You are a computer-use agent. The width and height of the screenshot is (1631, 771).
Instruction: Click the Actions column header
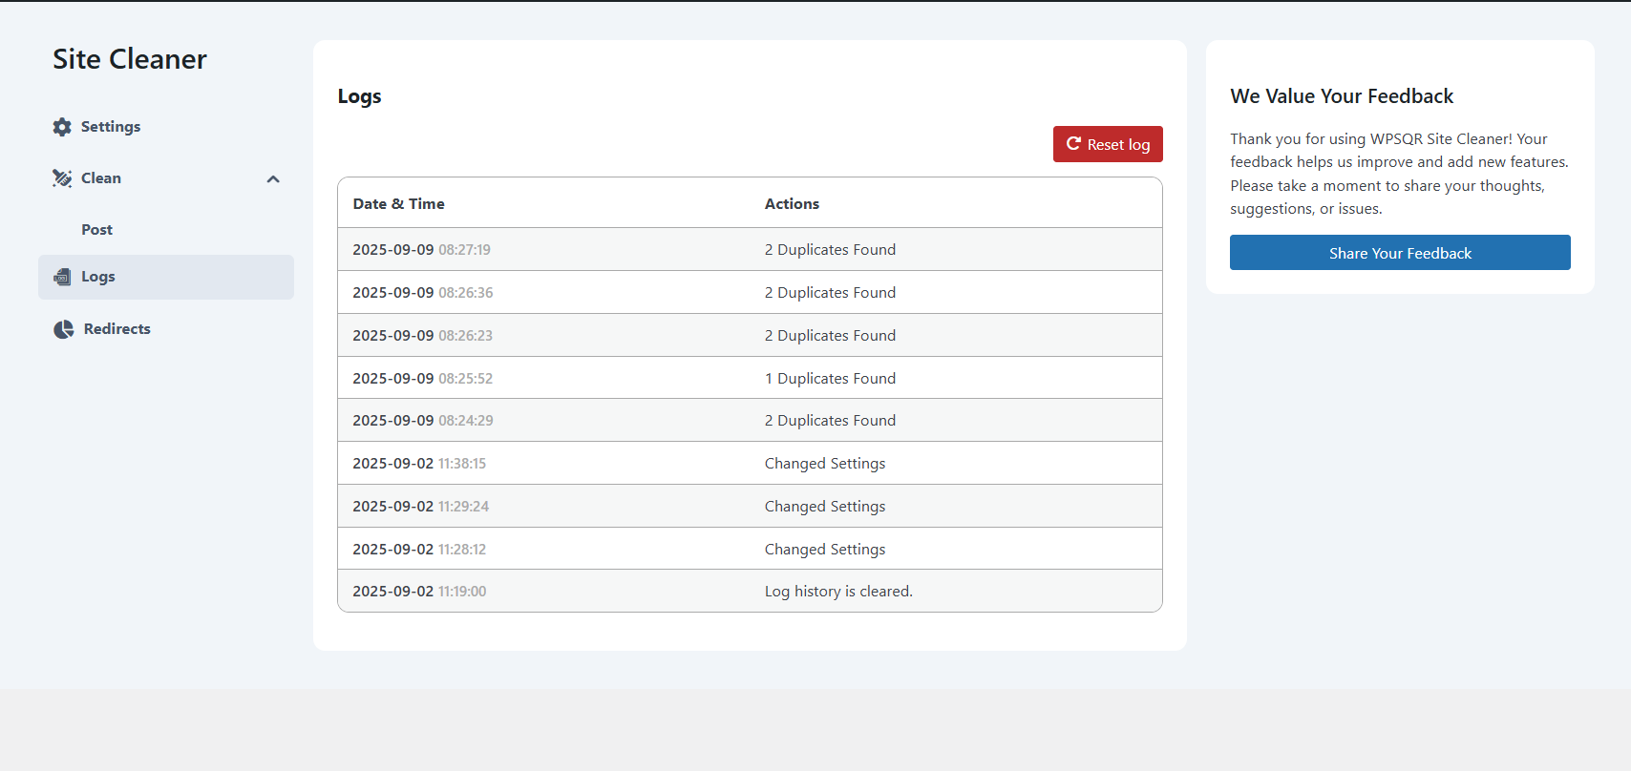792,203
